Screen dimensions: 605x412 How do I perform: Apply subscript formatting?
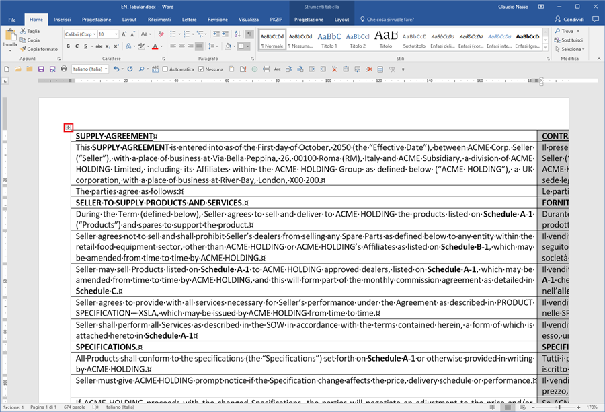click(108, 46)
